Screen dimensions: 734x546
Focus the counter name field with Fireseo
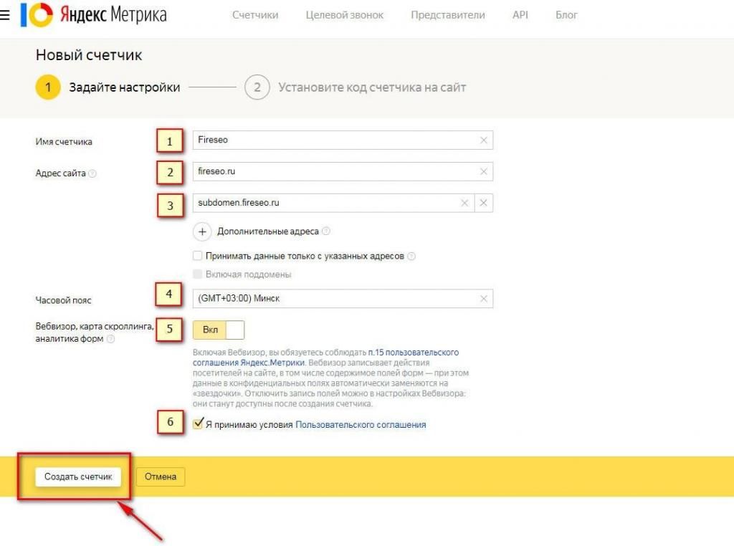click(x=343, y=140)
